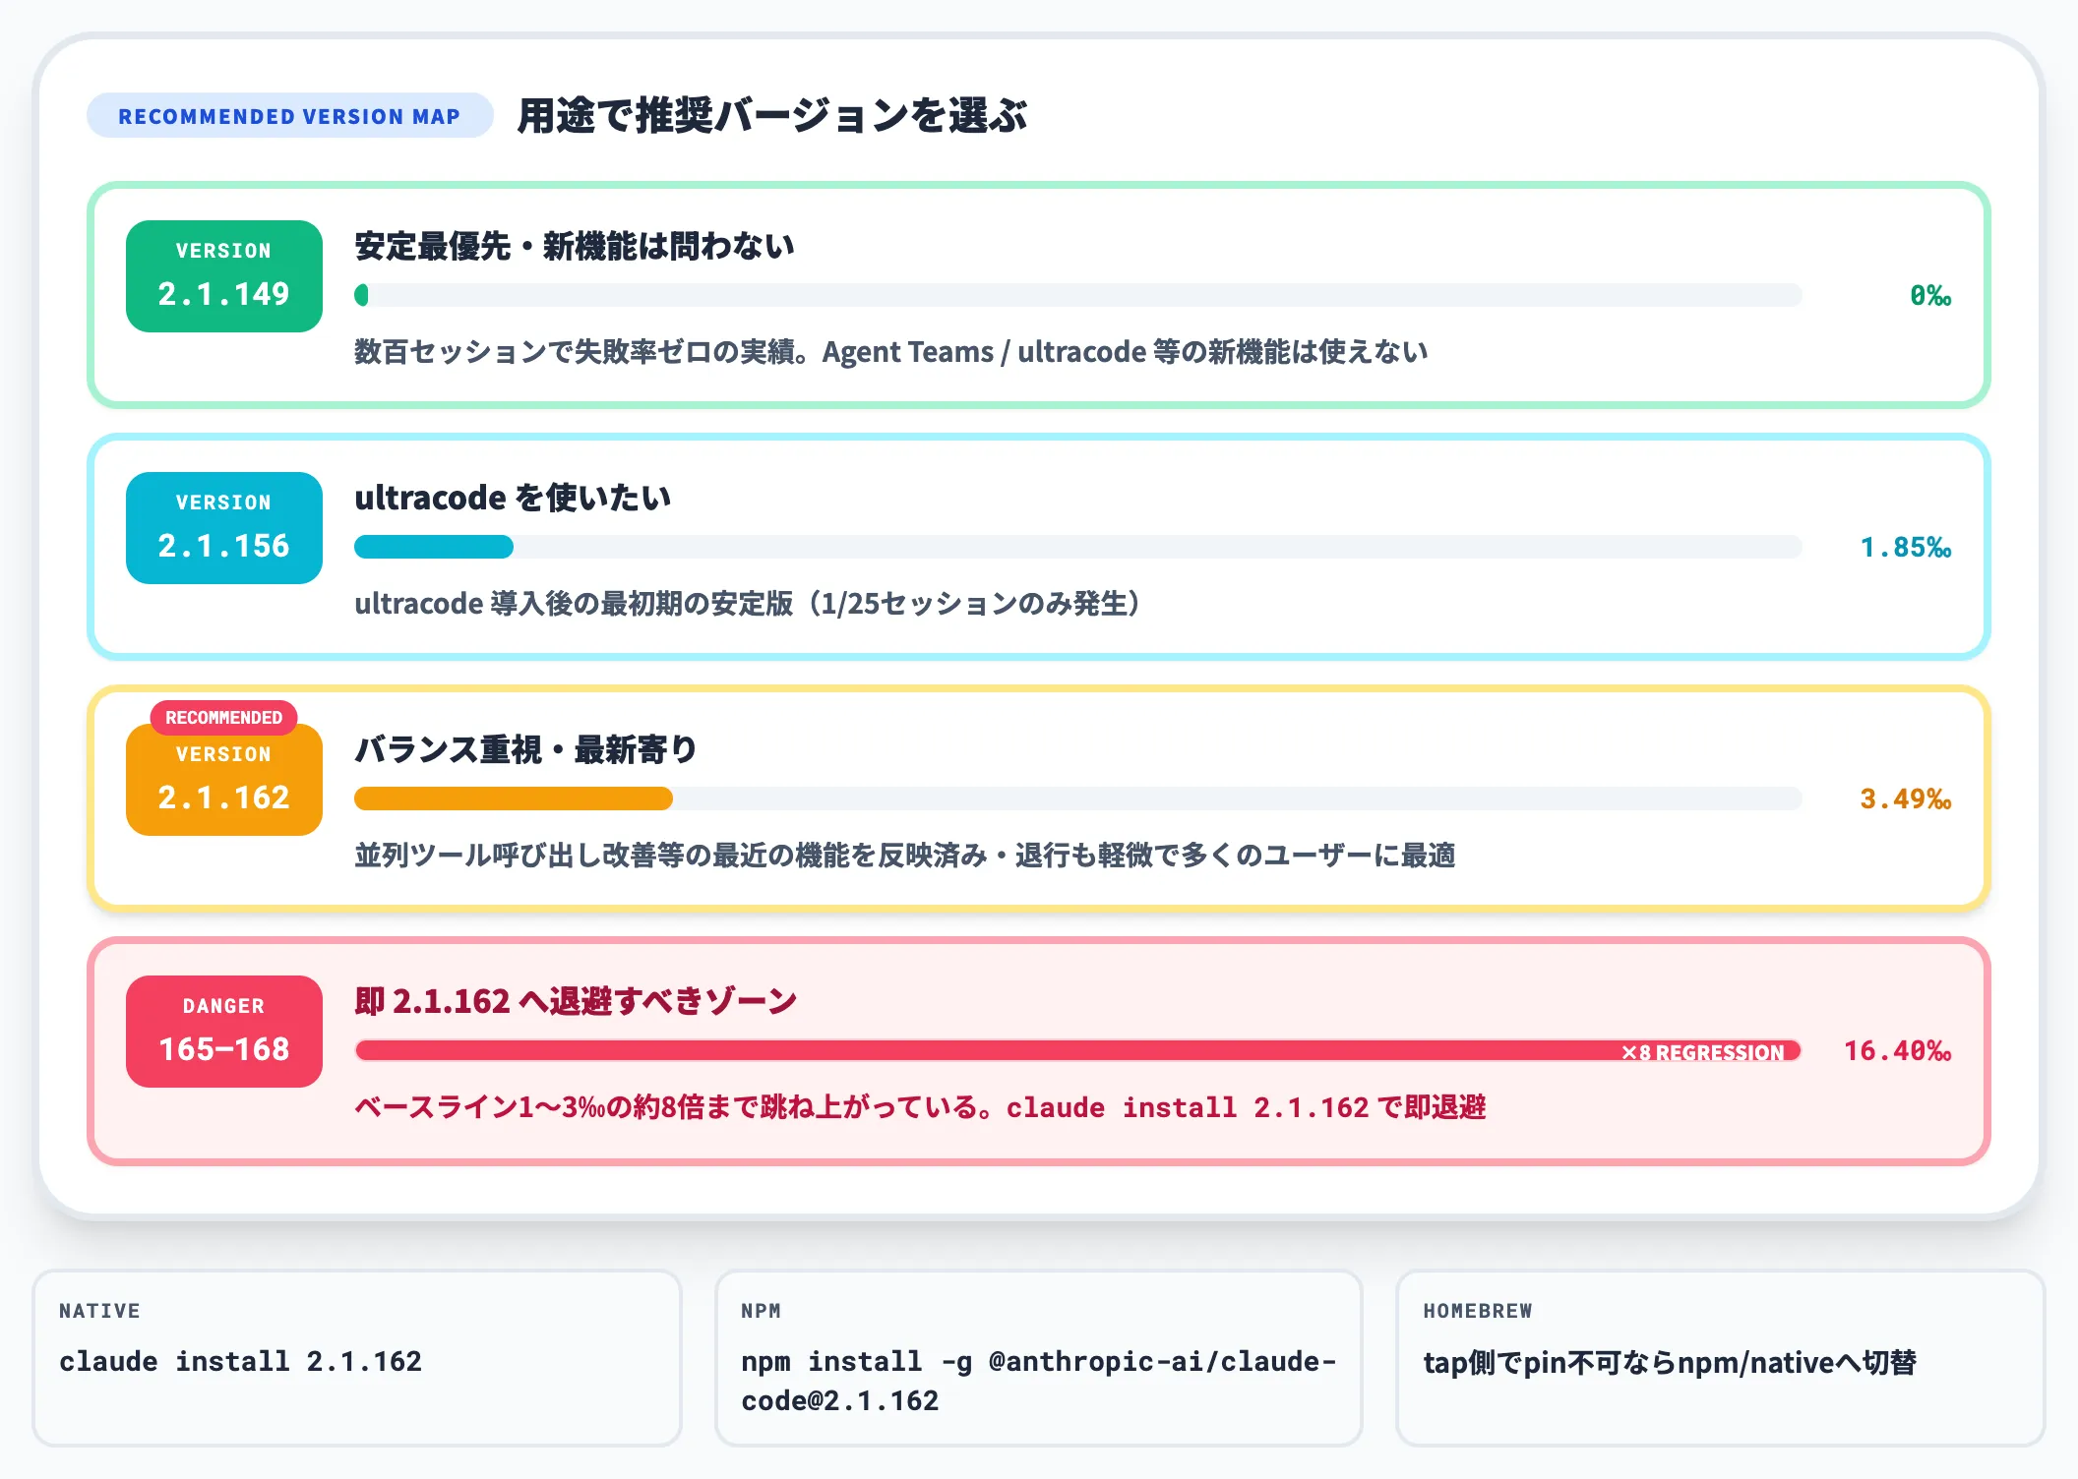Click the 3.49‰ rate value
Image resolution: width=2078 pixels, height=1479 pixels.
pyautogui.click(x=1906, y=799)
